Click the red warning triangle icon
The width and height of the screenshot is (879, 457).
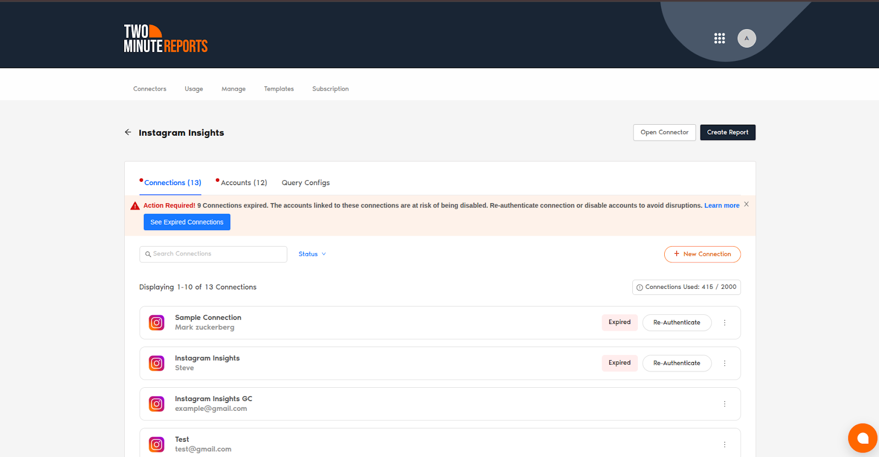pyautogui.click(x=135, y=206)
